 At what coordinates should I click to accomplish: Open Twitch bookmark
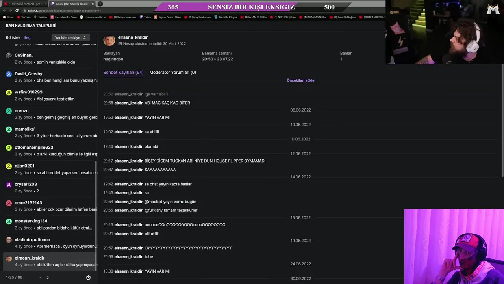coord(145,17)
